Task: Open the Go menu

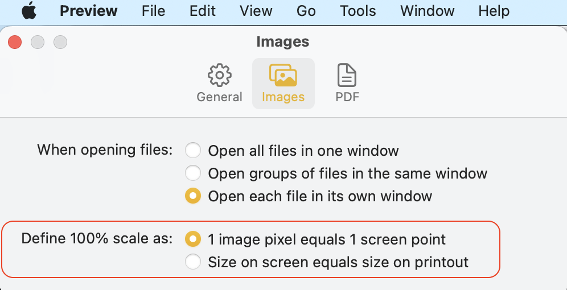Action: point(306,11)
